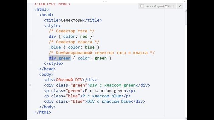Click the text Обычный DIV
Image resolution: width=214 pixels, height=120 pixels.
69,80
